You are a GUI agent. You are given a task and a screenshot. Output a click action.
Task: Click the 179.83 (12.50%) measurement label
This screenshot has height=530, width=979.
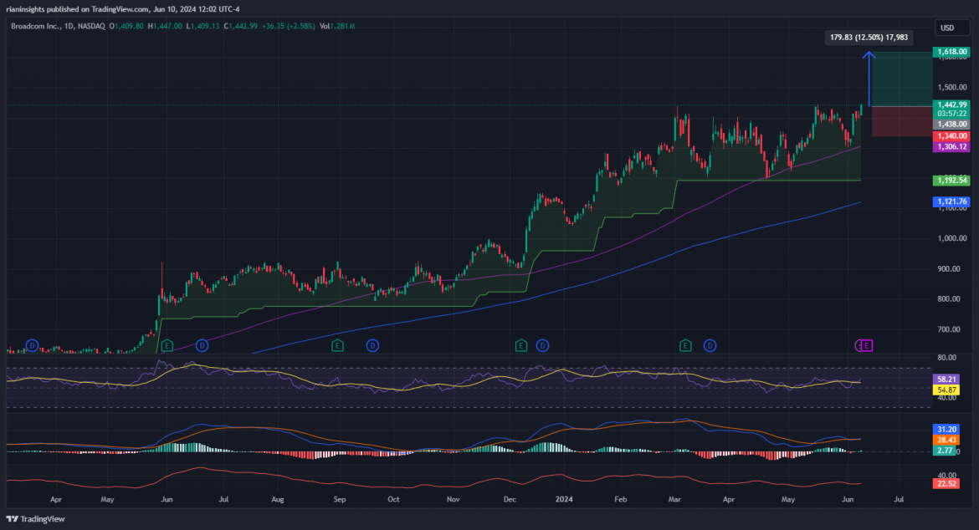[866, 38]
